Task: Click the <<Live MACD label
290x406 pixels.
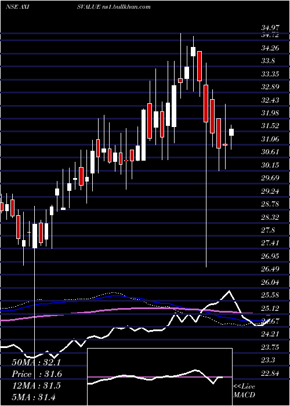Action: (x=244, y=391)
